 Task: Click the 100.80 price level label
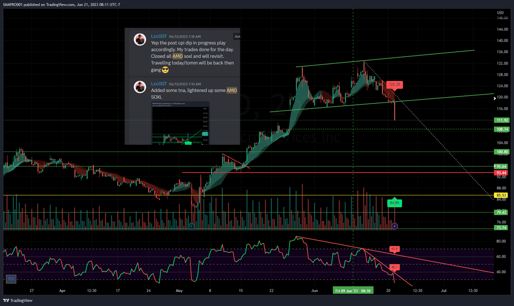coord(502,152)
